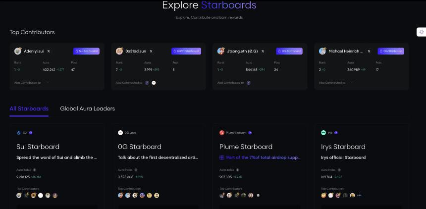Viewport: 426px width, 209px height.
Task: Open 0x31ad.sun's X profile icon
Action: pos(151,51)
